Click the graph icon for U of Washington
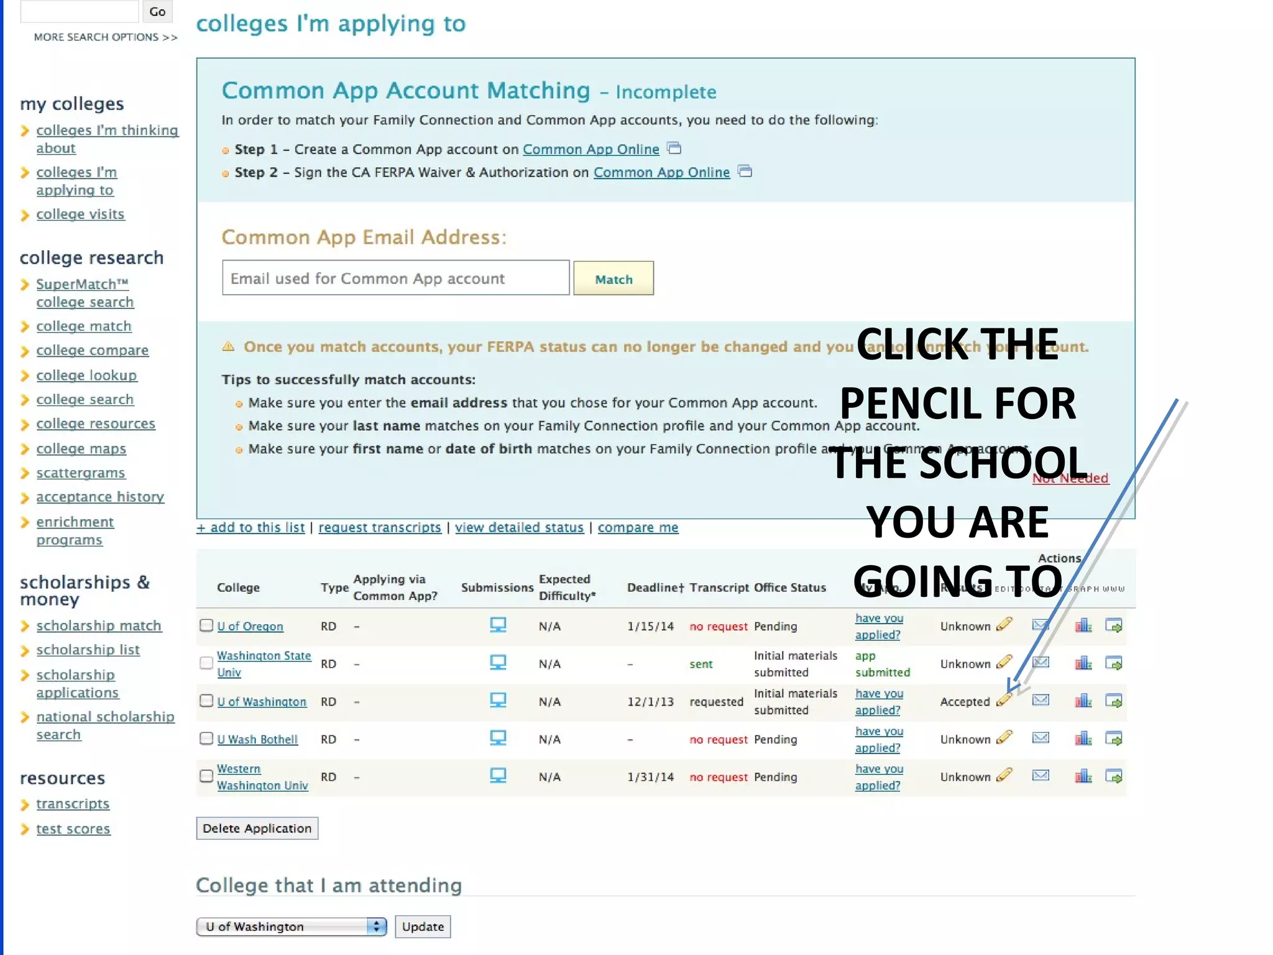Screen dimensions: 1273x955 coord(1083,701)
